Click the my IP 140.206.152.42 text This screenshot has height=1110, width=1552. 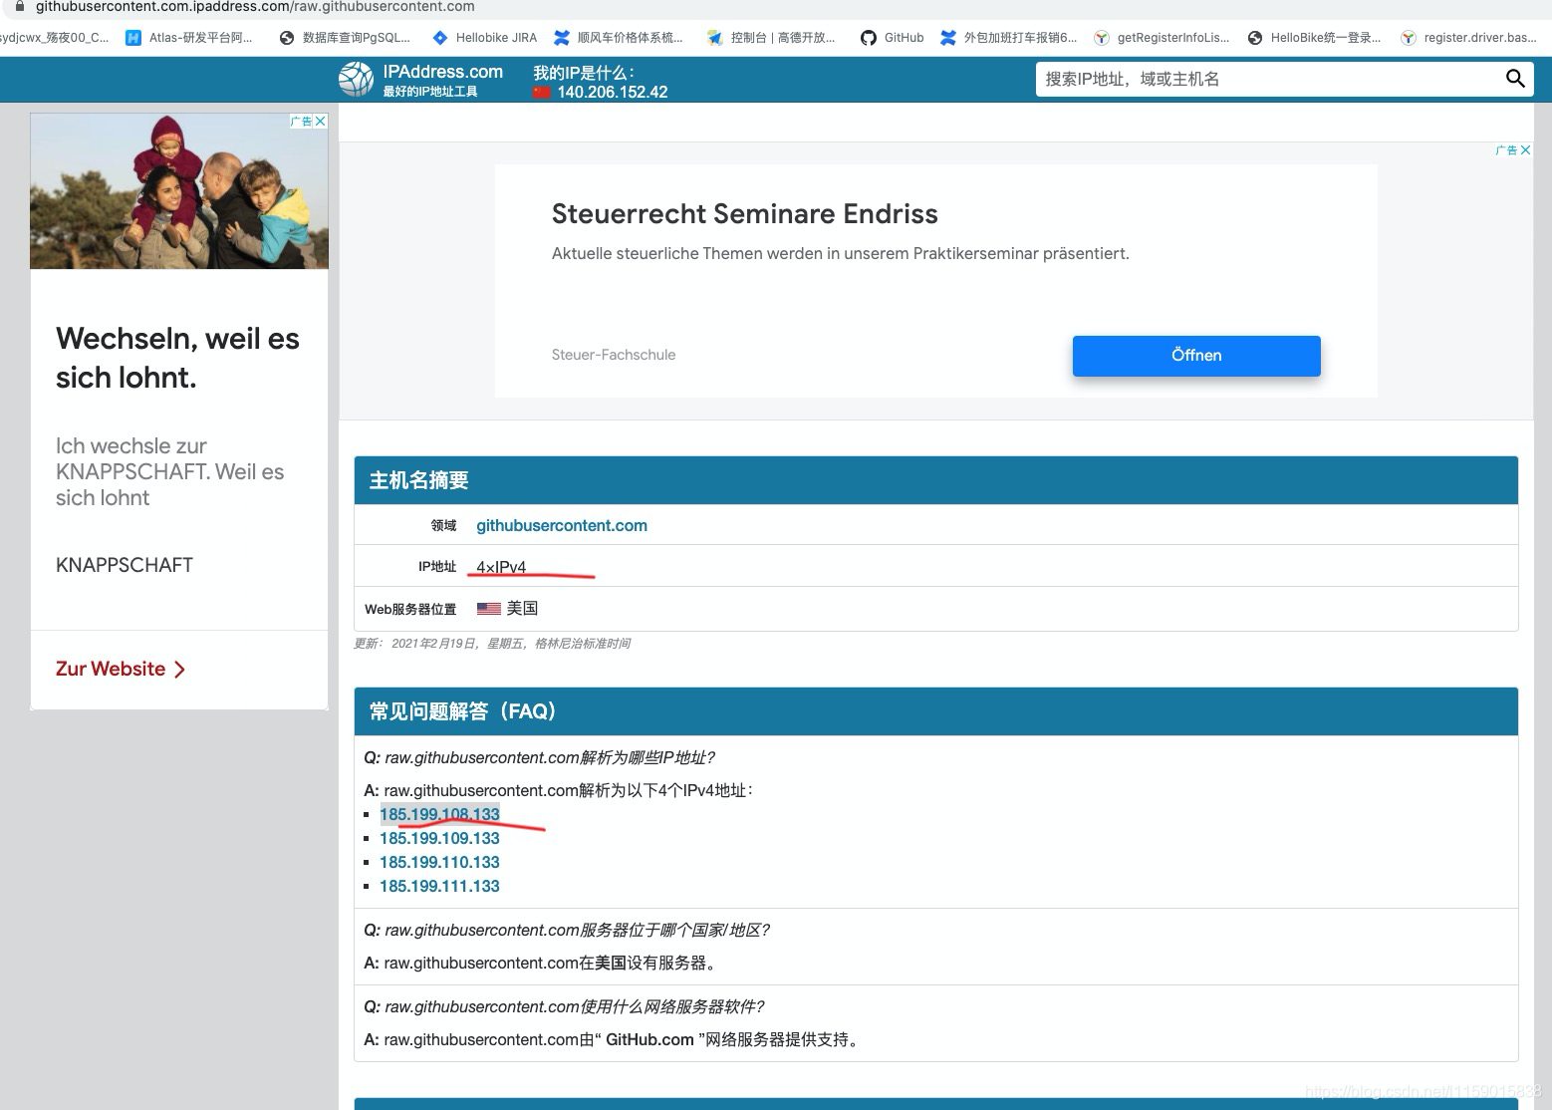click(x=613, y=93)
